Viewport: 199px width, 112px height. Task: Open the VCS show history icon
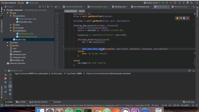[x=187, y=3]
